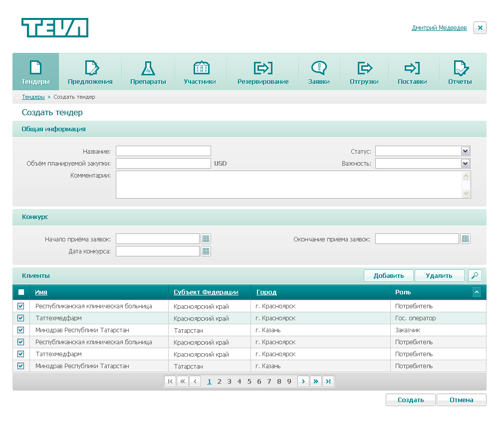
Task: Click the magnifier search icon in Клиенты
Action: pyautogui.click(x=475, y=275)
